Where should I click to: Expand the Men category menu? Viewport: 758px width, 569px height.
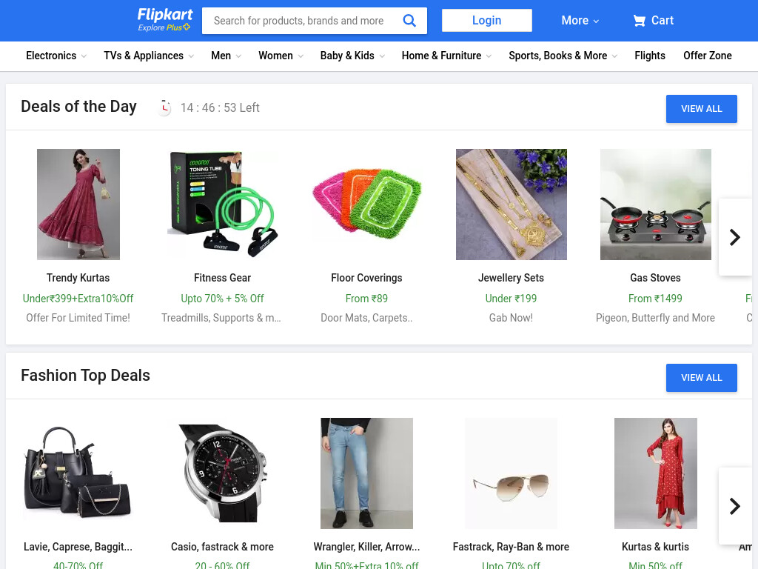pos(227,56)
